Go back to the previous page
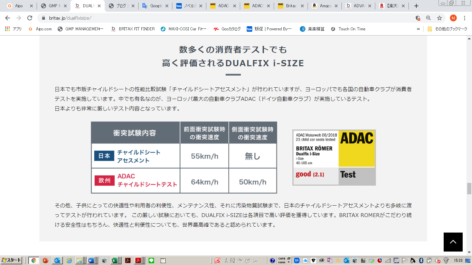The image size is (472, 265). pos(8,18)
